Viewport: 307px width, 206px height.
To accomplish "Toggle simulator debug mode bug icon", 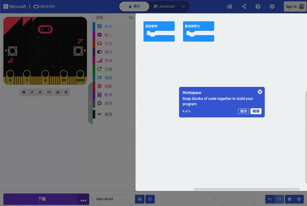I will click(40, 92).
